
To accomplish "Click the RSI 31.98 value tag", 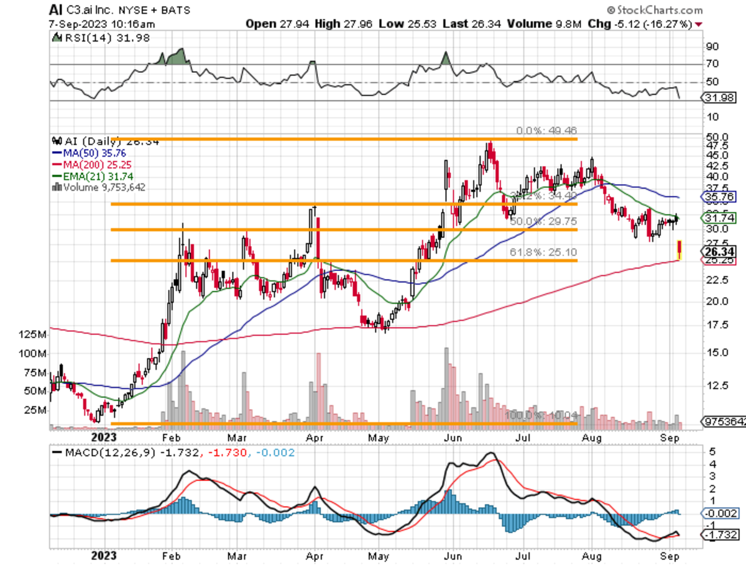I will 719,98.
